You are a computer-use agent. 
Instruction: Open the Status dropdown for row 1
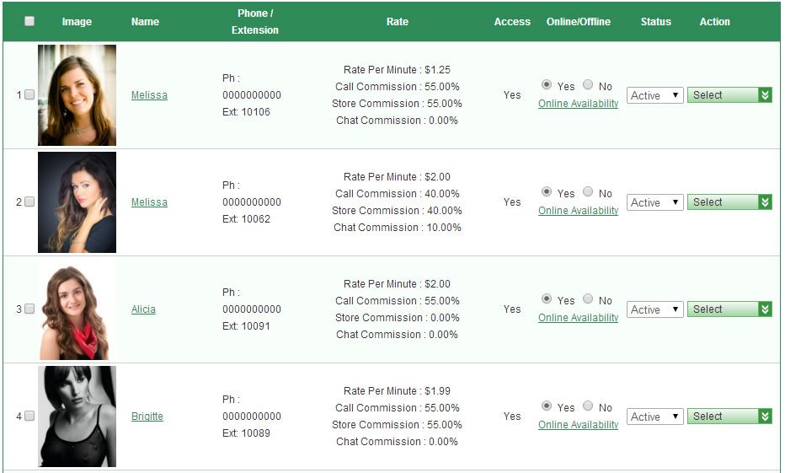point(654,95)
